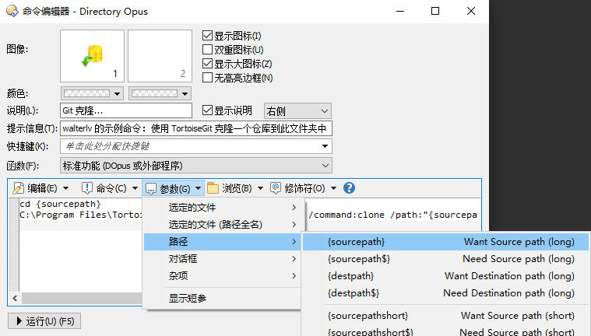Click the 浏览(B) folder icon
The height and width of the screenshot is (336, 591).
pos(213,188)
